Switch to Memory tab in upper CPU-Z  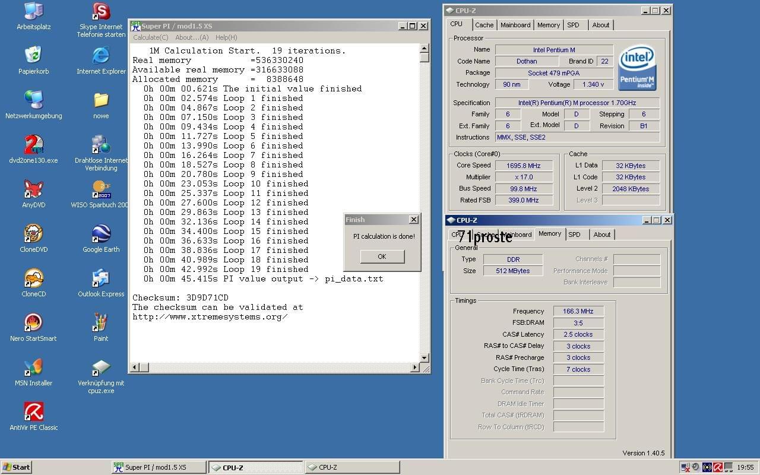[x=548, y=25]
